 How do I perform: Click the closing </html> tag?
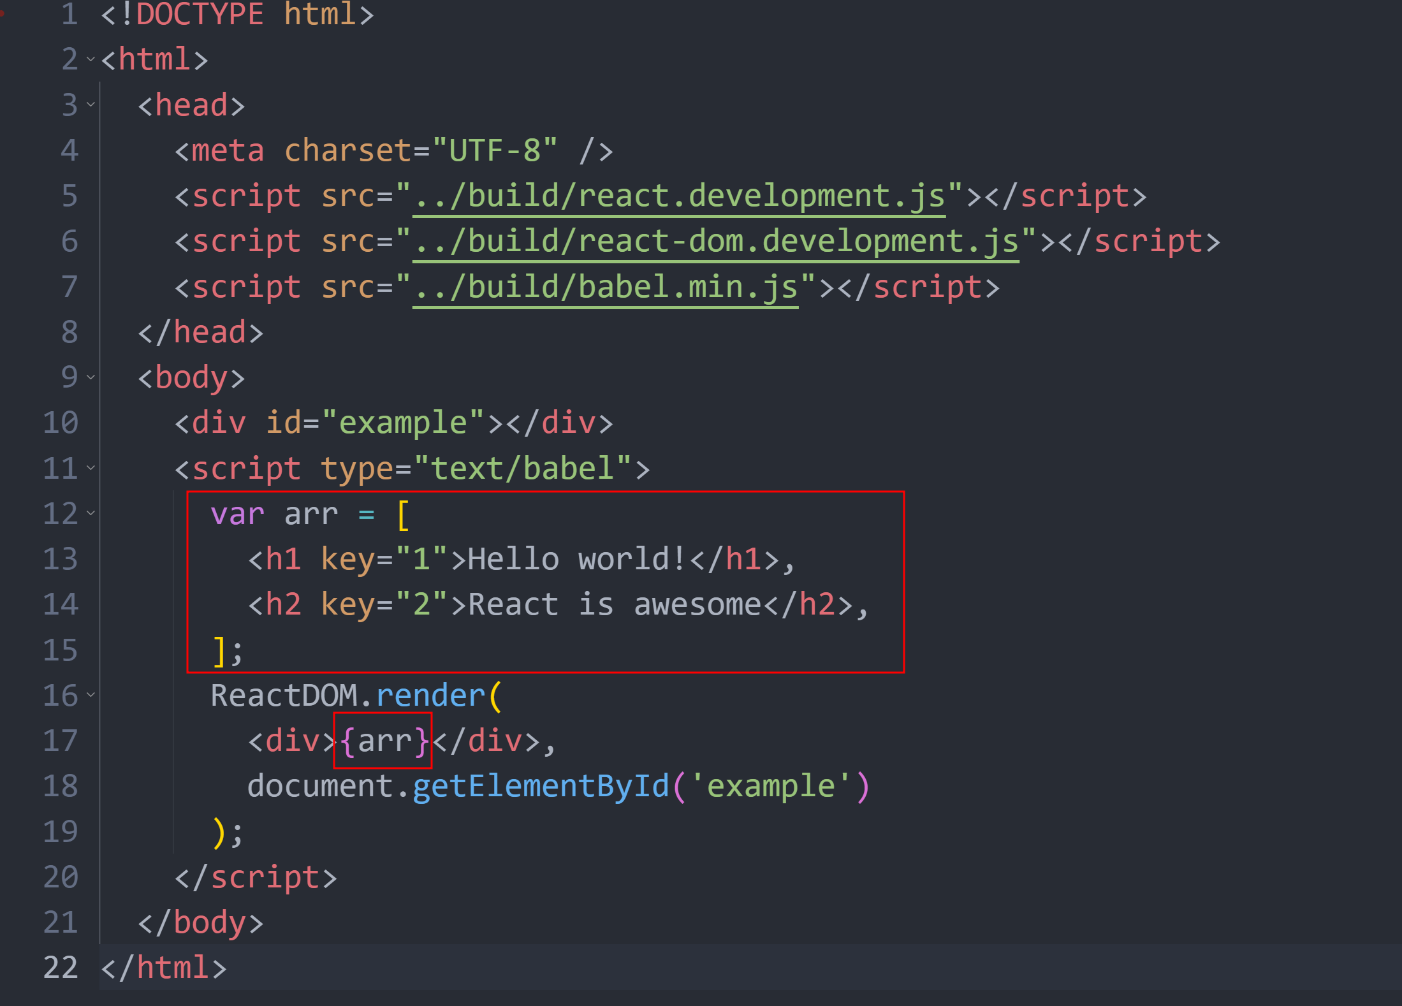164,968
